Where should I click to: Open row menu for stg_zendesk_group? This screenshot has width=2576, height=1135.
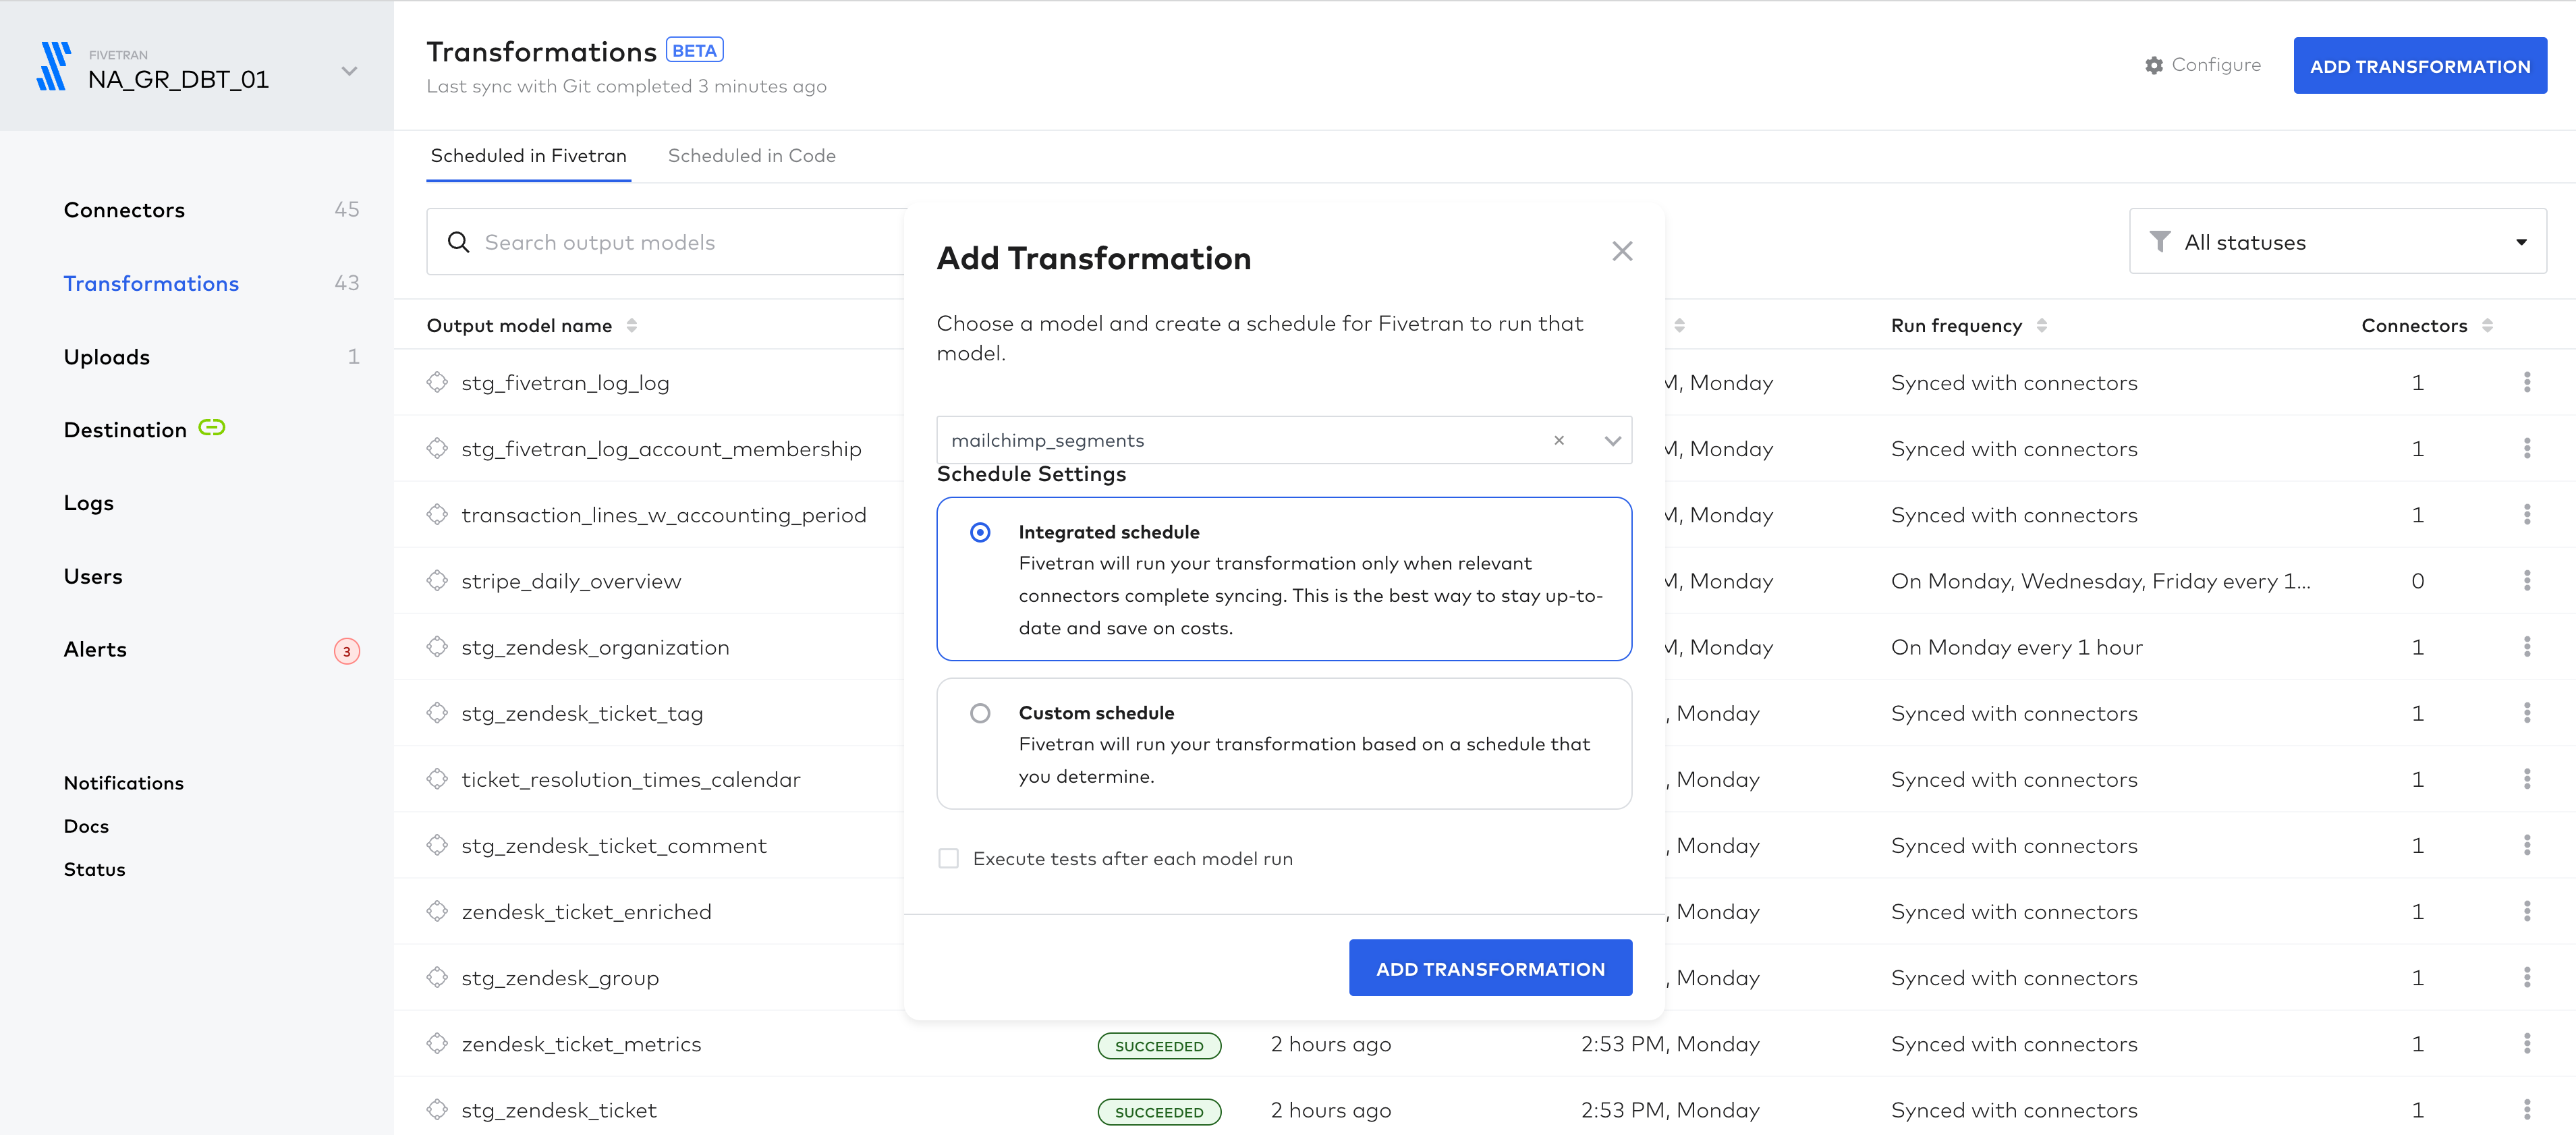pos(2527,978)
